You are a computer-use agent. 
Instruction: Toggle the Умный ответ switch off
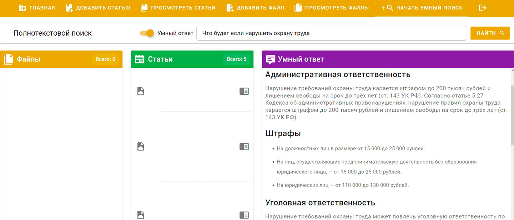147,33
